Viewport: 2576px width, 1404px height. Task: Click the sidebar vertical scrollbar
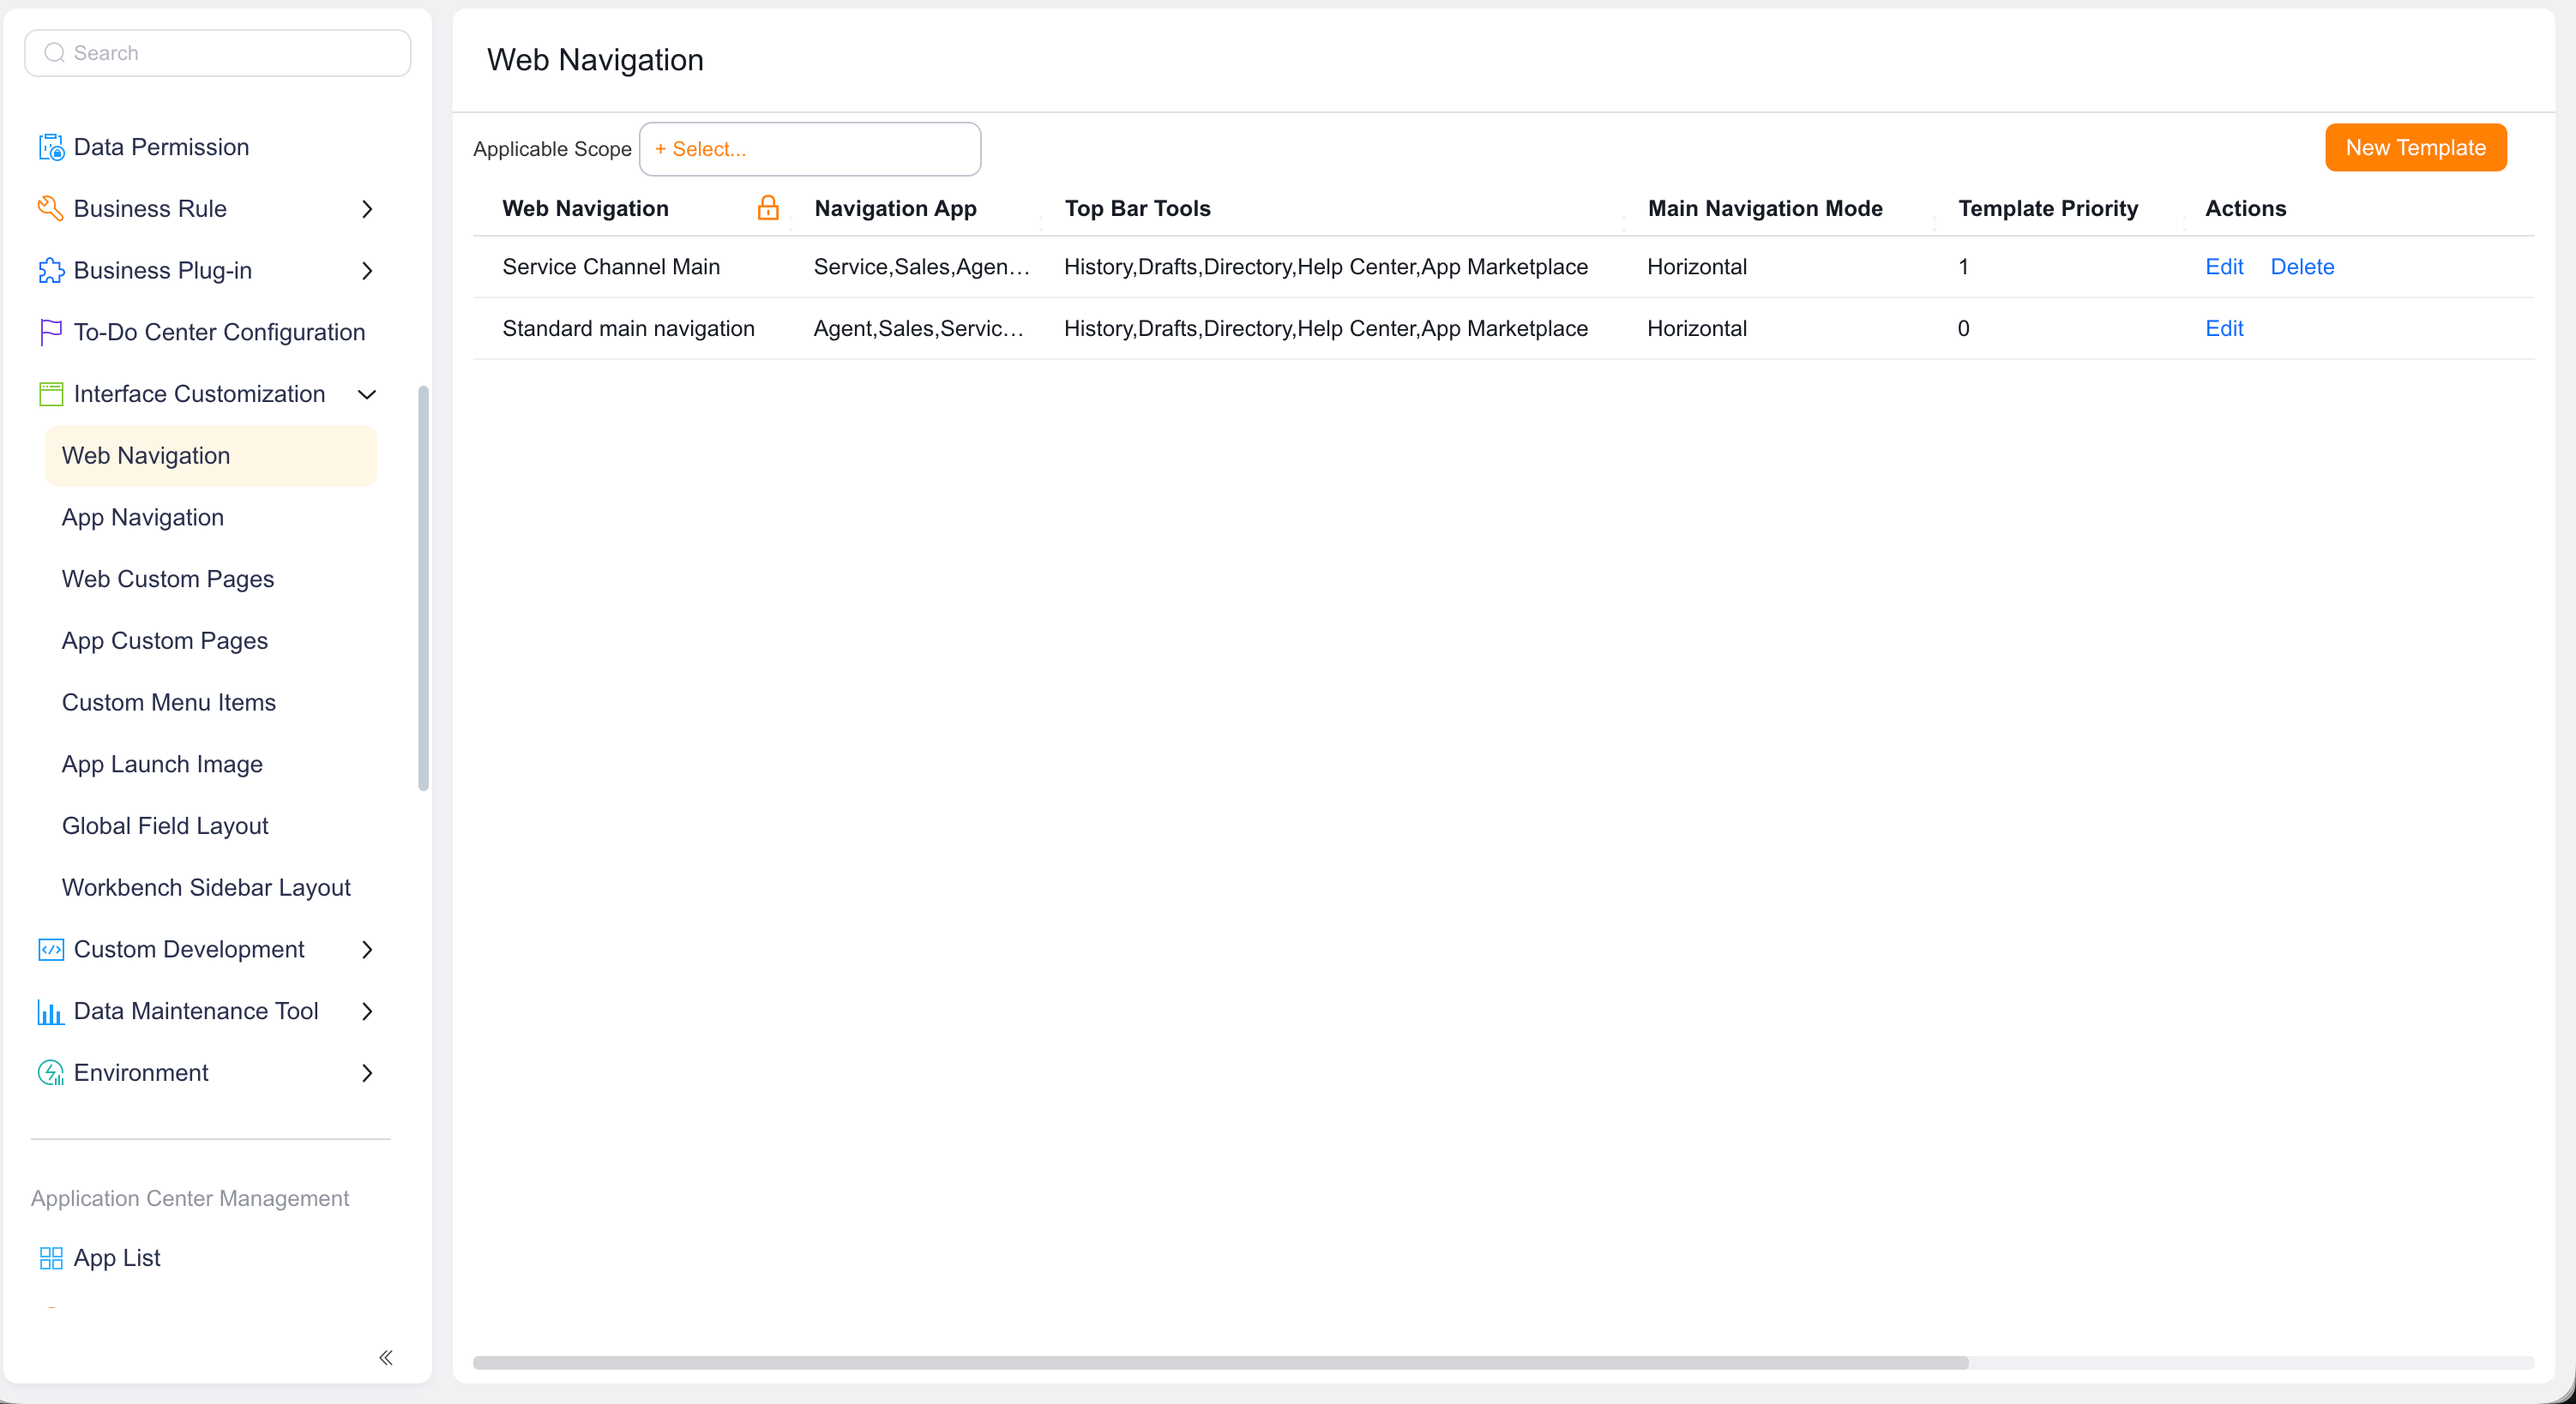tap(424, 588)
